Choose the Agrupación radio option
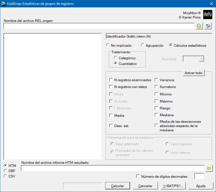The image size is (216, 192). (x=143, y=45)
